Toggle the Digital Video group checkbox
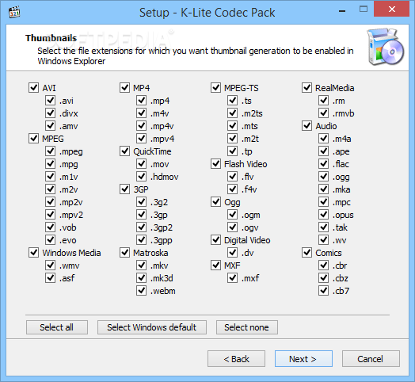 215,240
